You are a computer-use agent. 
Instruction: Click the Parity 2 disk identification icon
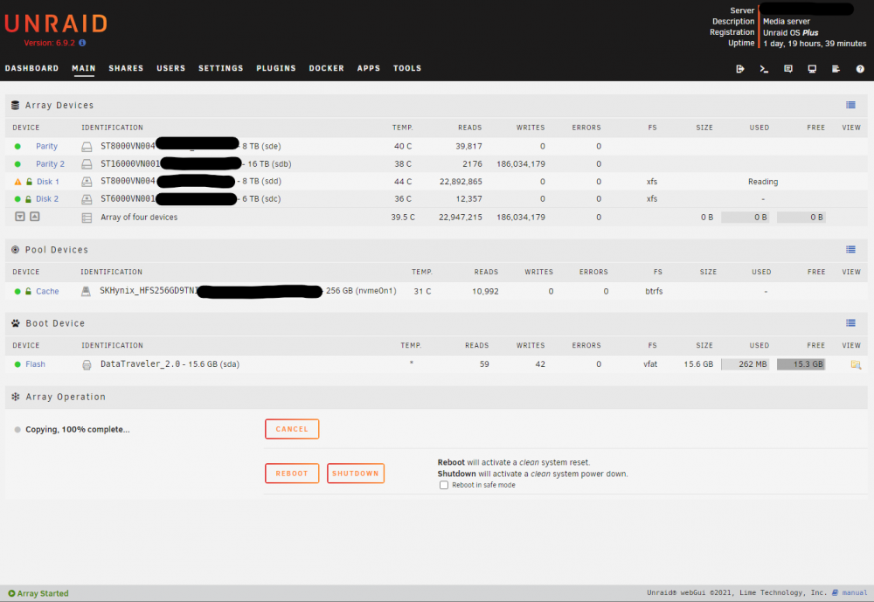(x=87, y=164)
